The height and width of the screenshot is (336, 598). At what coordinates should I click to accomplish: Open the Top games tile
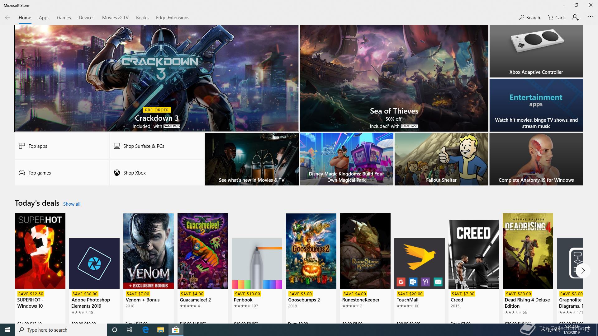tap(62, 173)
